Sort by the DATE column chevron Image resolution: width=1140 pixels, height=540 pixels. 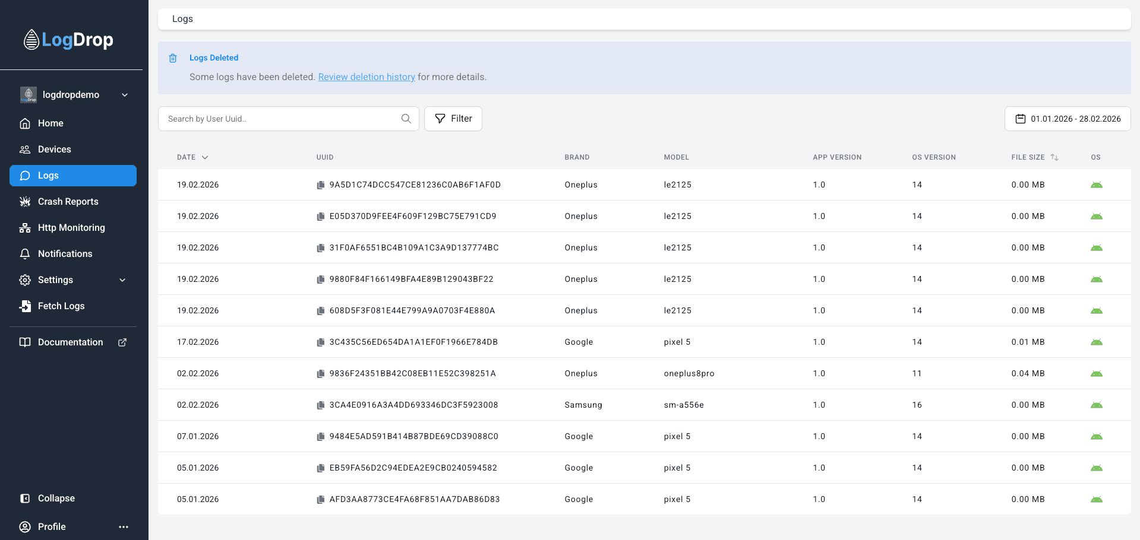point(205,157)
